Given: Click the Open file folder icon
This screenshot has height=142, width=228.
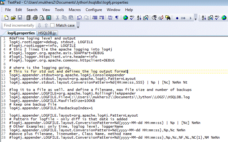Looking at the screenshot, I should pos(13,18).
